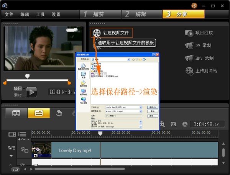This screenshot has width=230, height=175.
Task: Expand the track list arrow beside timeline
Action: [11, 156]
